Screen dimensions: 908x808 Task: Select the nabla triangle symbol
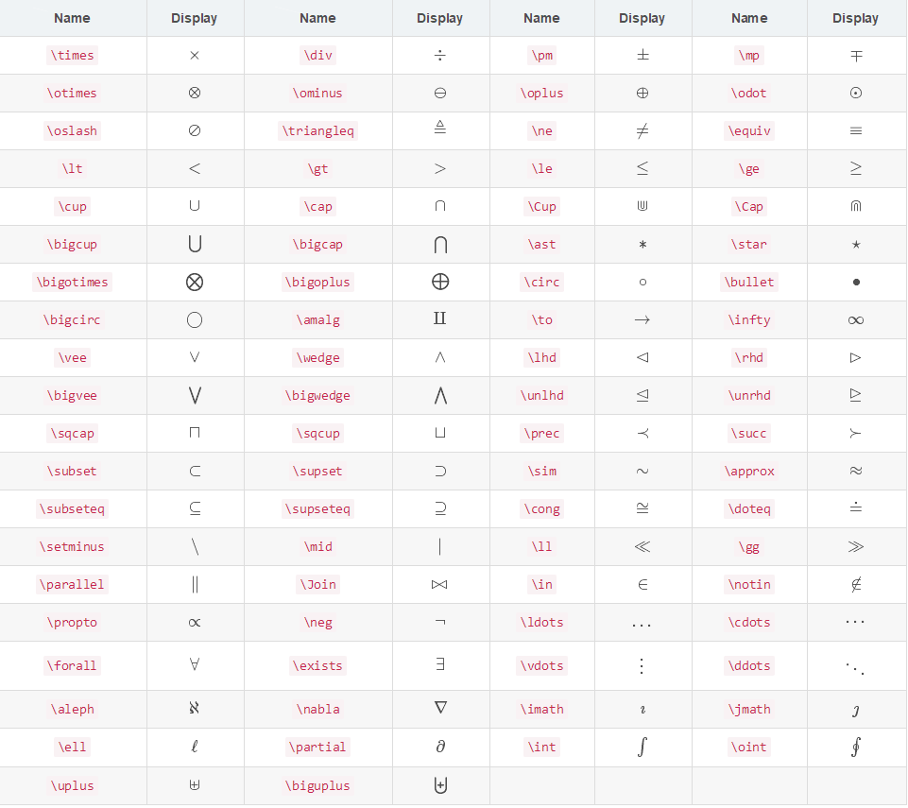(x=440, y=707)
